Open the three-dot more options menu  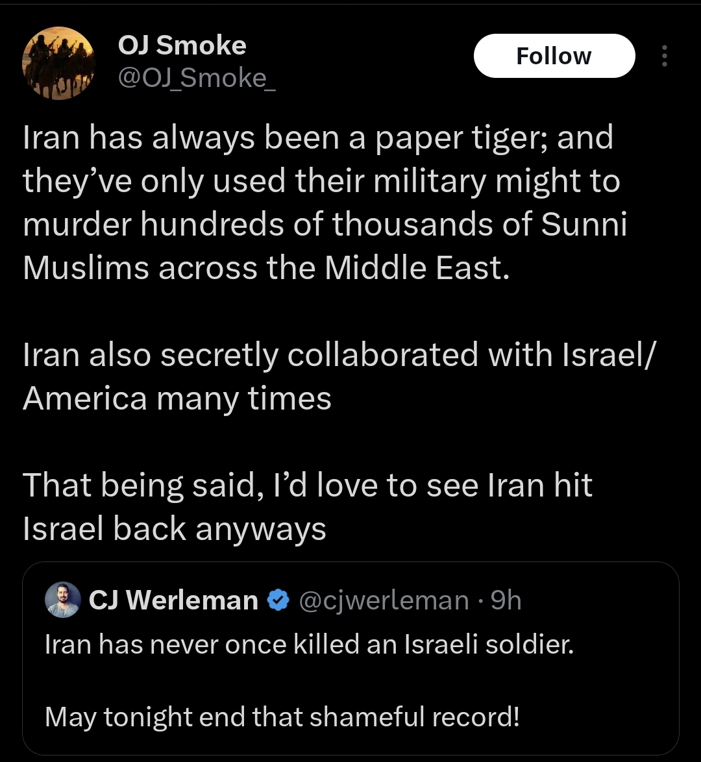(664, 56)
